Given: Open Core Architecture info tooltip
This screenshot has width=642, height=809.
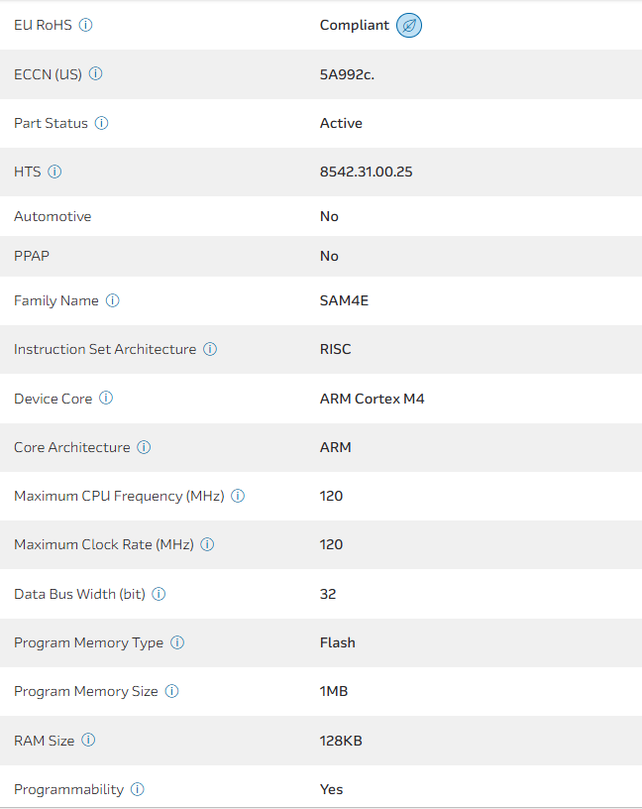Looking at the screenshot, I should (144, 447).
